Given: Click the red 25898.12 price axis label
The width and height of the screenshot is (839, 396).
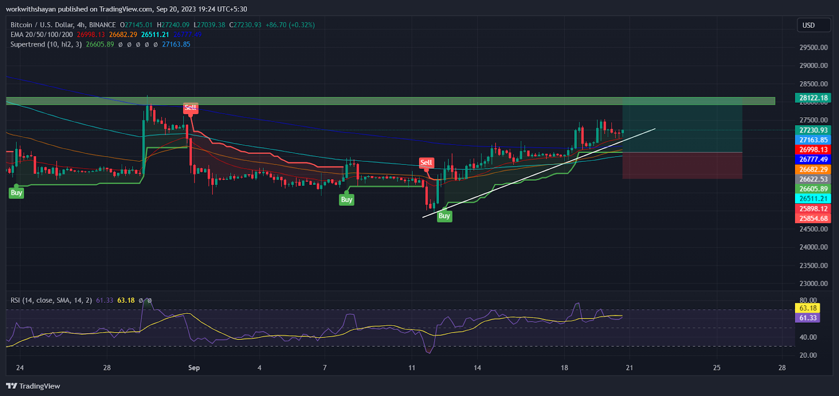Looking at the screenshot, I should click(x=813, y=209).
